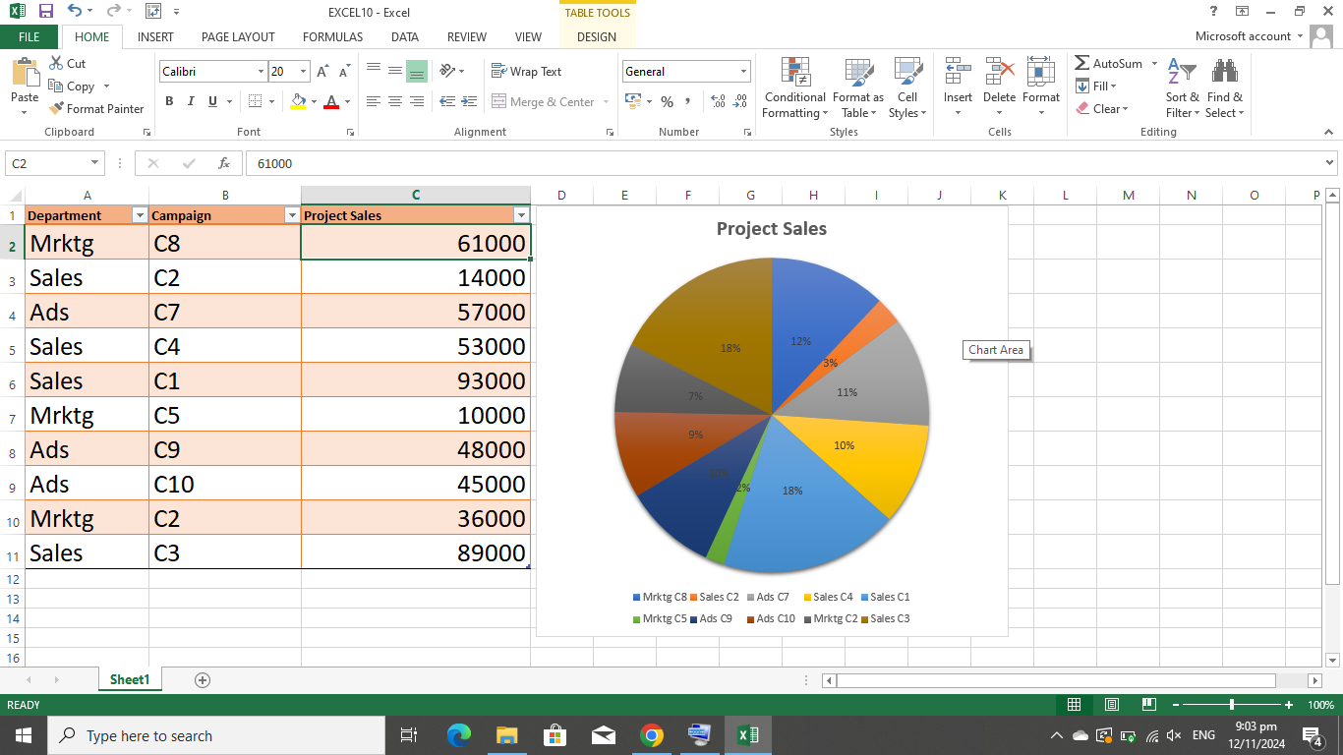Toggle bold formatting
The height and width of the screenshot is (755, 1343).
[169, 101]
